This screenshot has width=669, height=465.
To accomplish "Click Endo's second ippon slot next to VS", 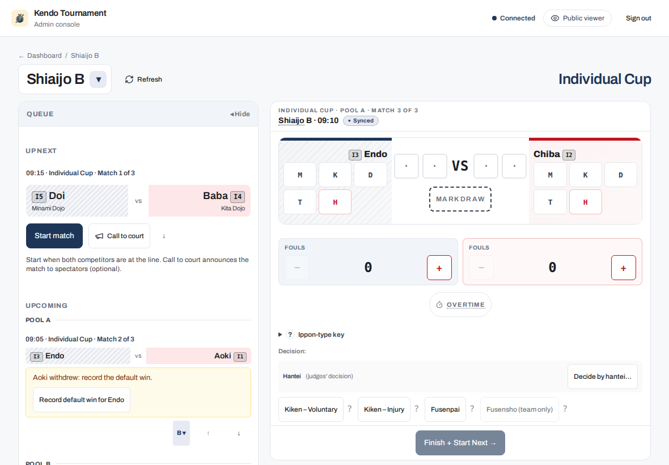I will pos(435,166).
